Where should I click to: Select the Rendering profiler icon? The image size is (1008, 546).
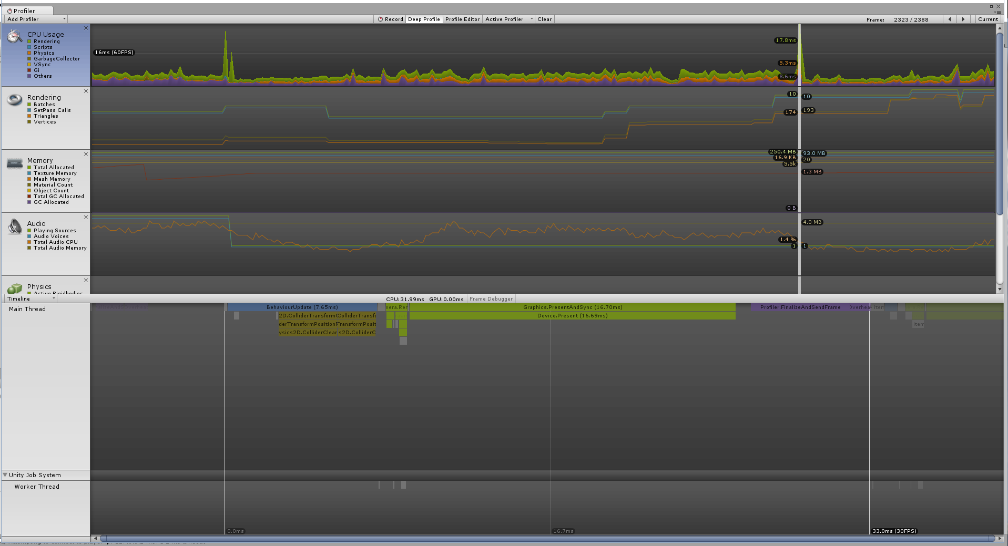[x=14, y=99]
